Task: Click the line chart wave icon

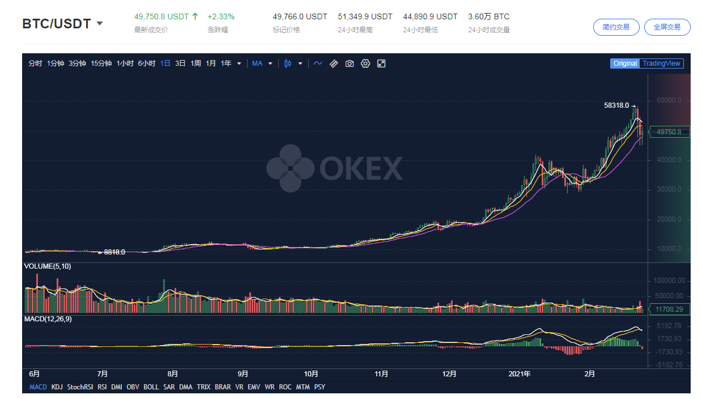Action: [x=317, y=63]
